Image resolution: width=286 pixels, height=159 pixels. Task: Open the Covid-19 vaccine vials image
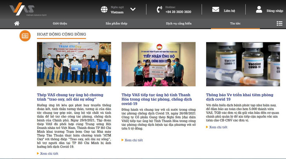point(243,64)
